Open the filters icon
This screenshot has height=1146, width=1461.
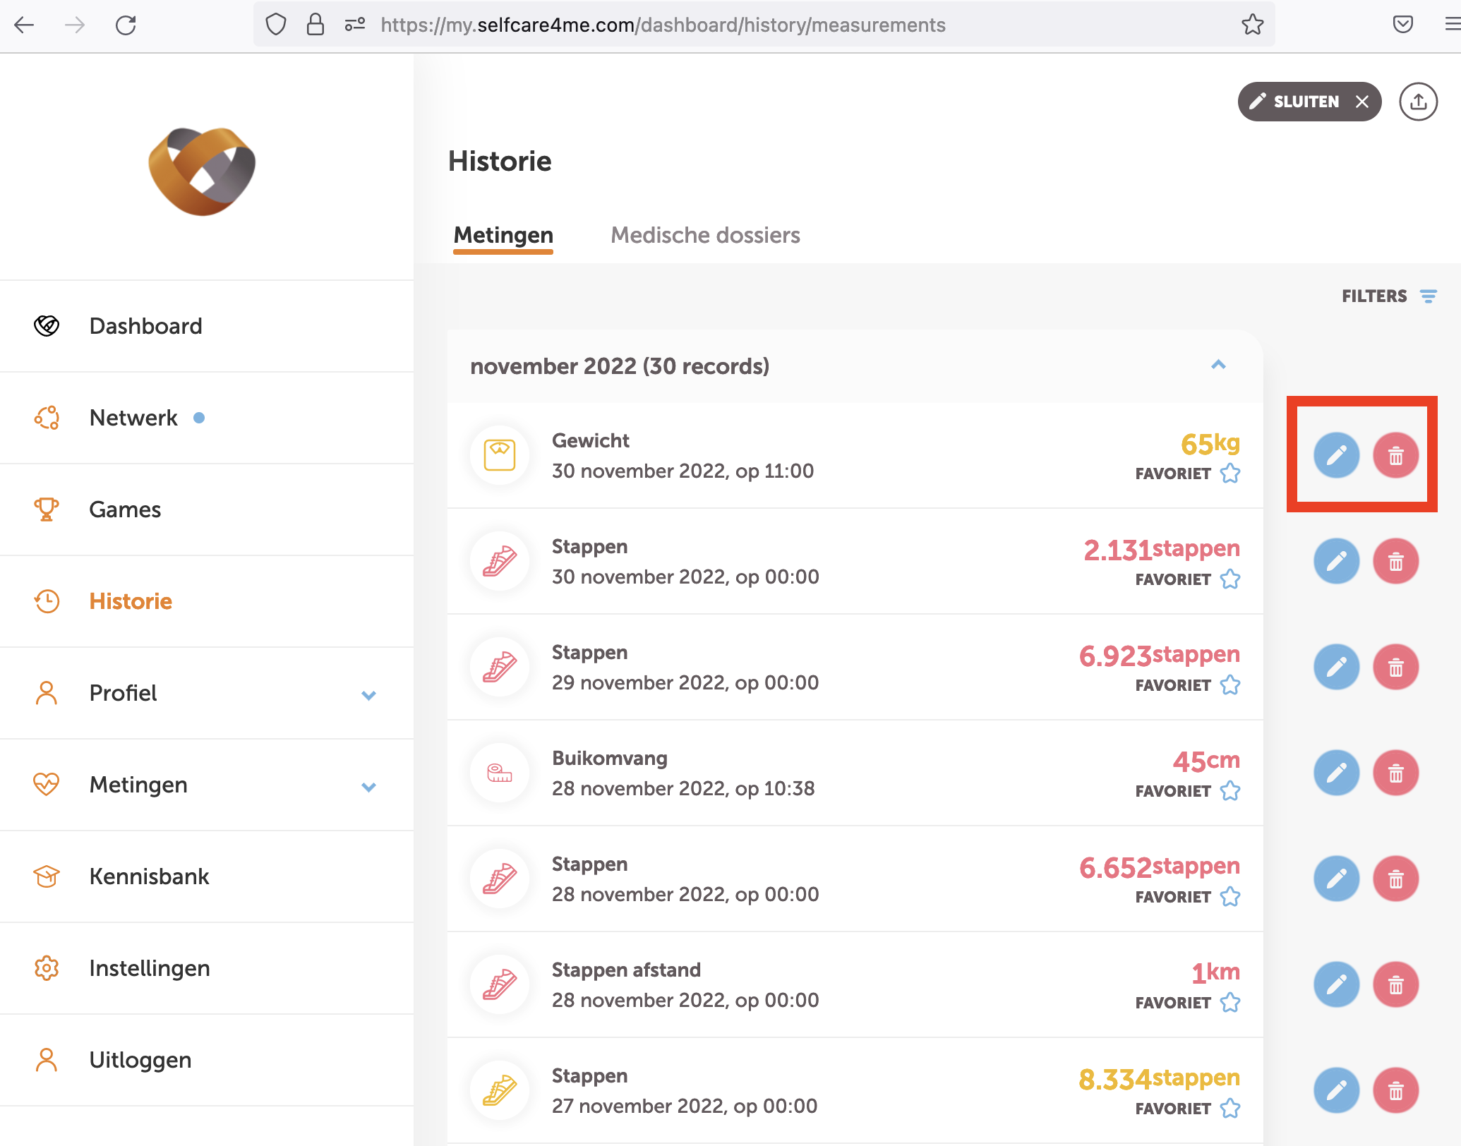coord(1429,296)
